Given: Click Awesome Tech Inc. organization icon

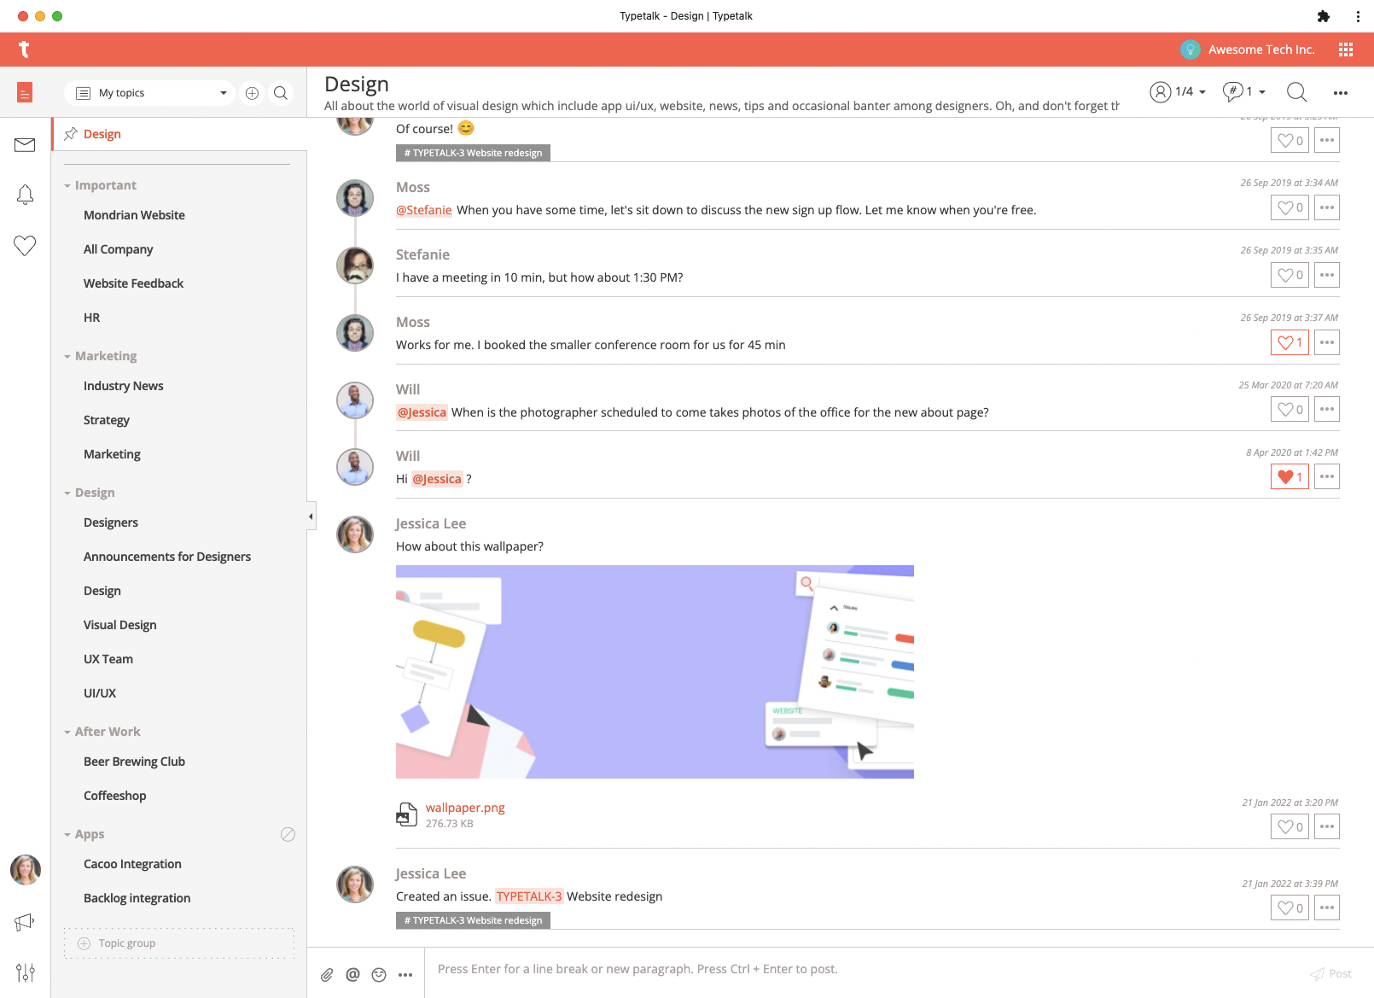Looking at the screenshot, I should [x=1190, y=50].
